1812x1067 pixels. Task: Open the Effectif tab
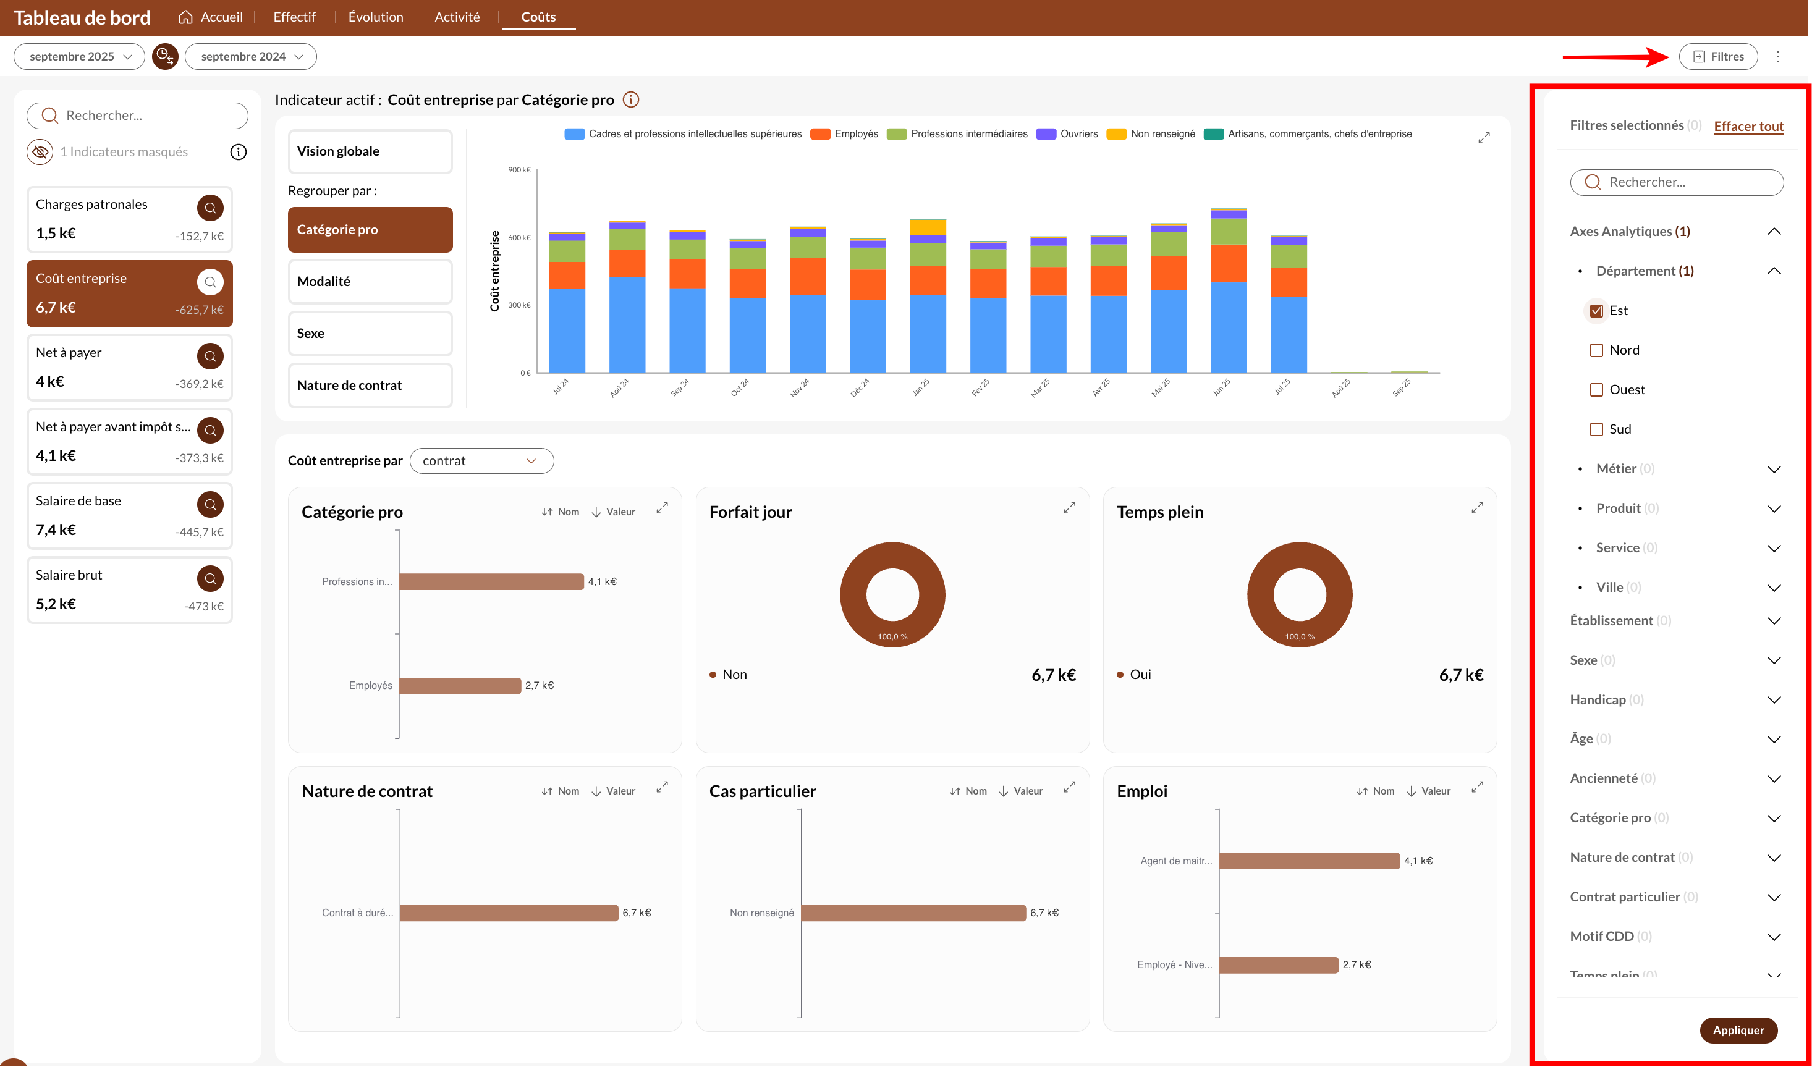pos(294,17)
